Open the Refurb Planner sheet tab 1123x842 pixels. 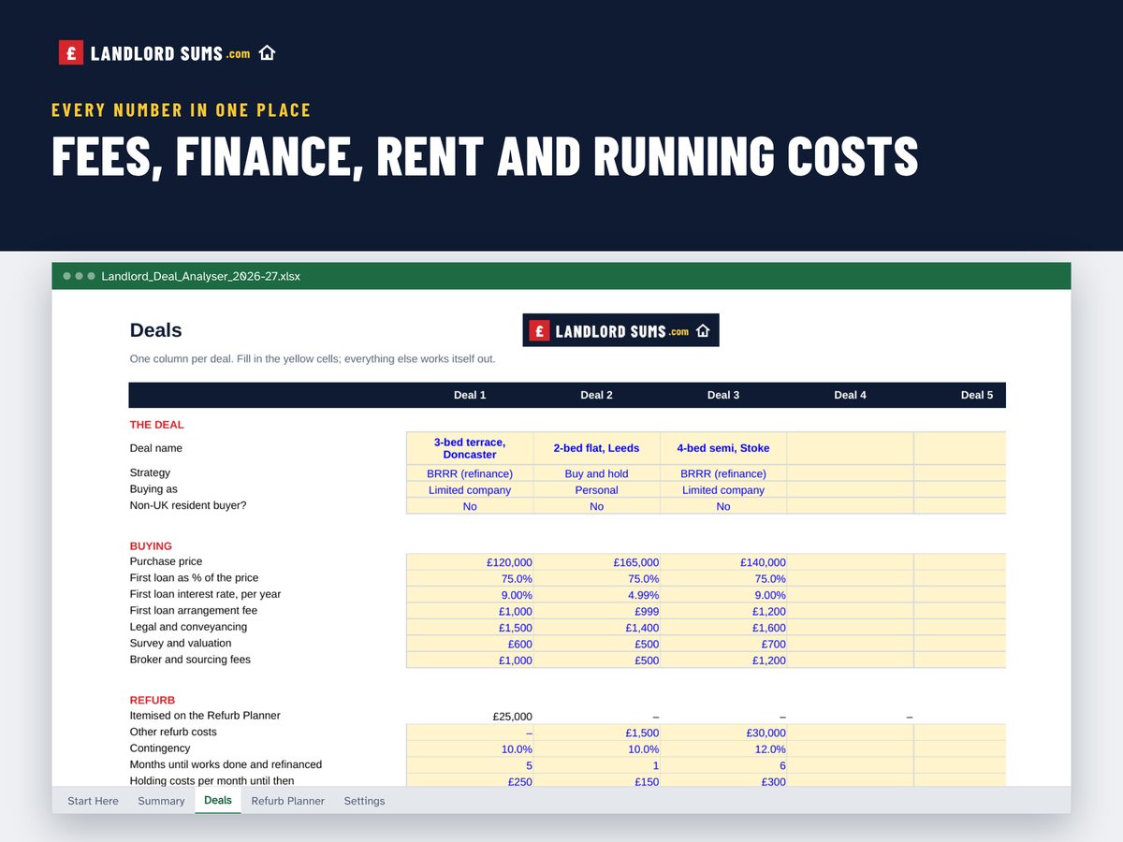click(x=288, y=801)
